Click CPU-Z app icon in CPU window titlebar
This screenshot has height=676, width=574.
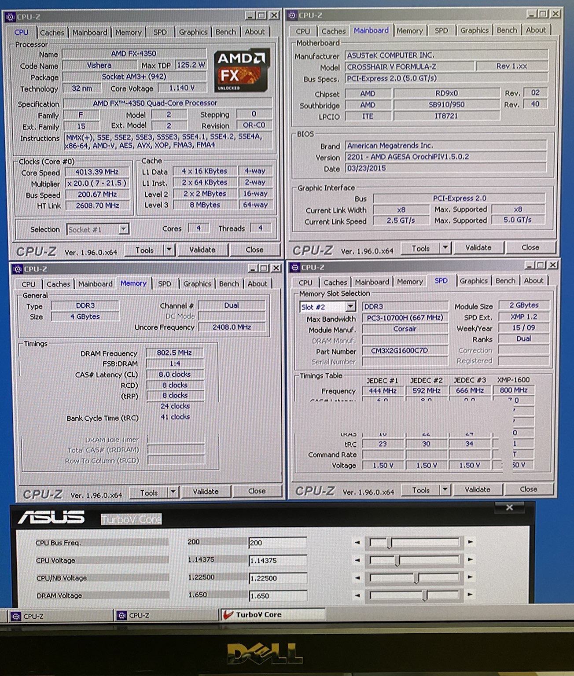click(x=11, y=17)
